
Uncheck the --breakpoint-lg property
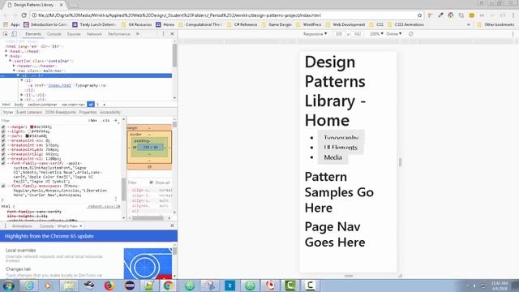click(3, 154)
